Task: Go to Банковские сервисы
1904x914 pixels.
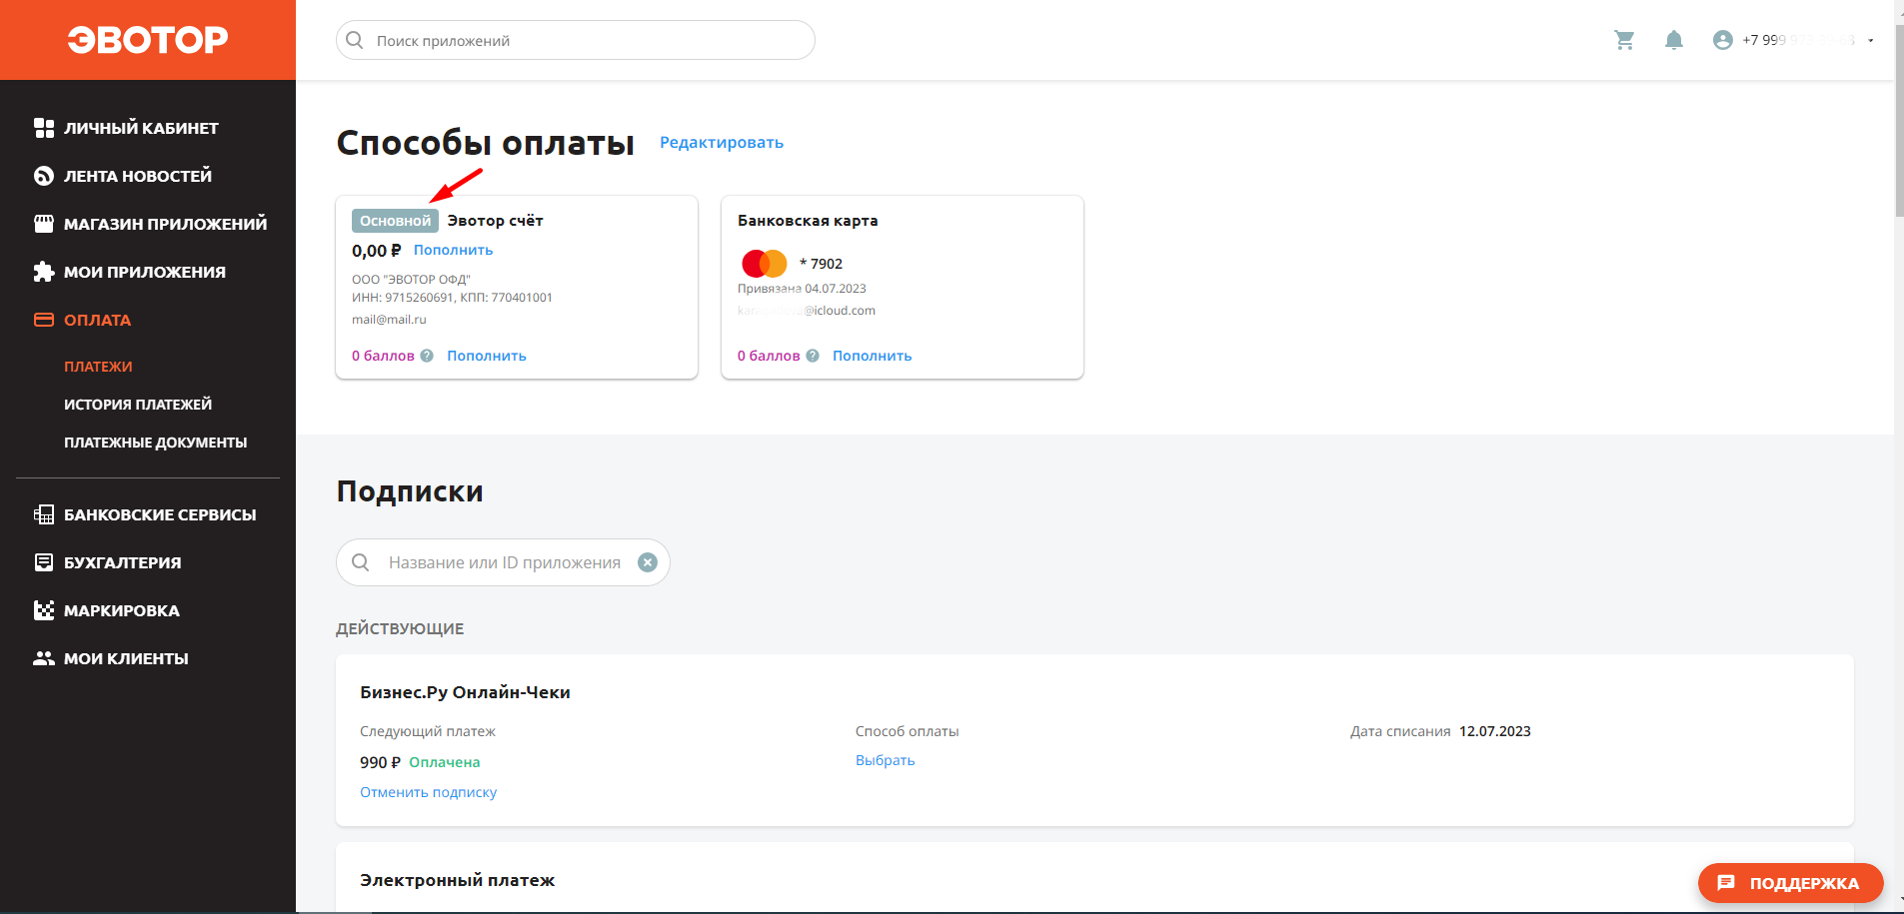Action: click(x=160, y=514)
